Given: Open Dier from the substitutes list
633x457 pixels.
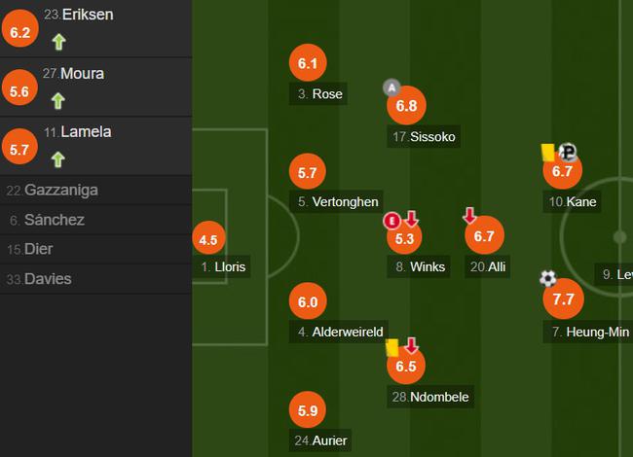Looking at the screenshot, I should [95, 249].
